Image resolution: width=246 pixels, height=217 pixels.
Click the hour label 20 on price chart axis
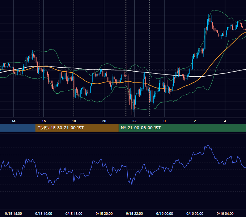click(104, 121)
